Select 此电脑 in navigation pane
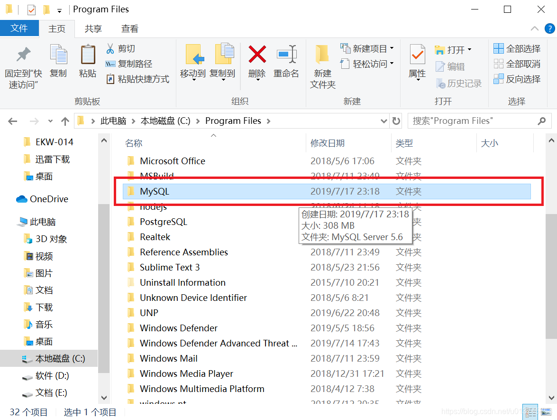Screen dimensions: 557x420 (36, 222)
